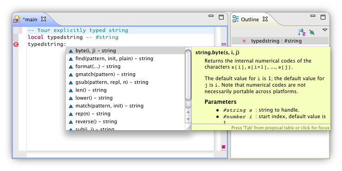Image resolution: width=342 pixels, height=171 pixels.
Task: Click the Press 'Tab' hint bar for focus
Action: [x=261, y=127]
